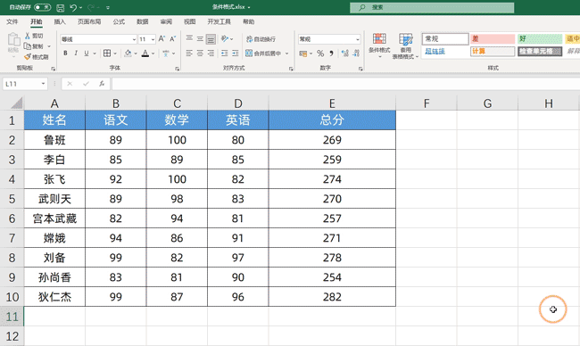The width and height of the screenshot is (580, 346).
Task: Click the Insert Function fx icon
Action: pos(102,84)
